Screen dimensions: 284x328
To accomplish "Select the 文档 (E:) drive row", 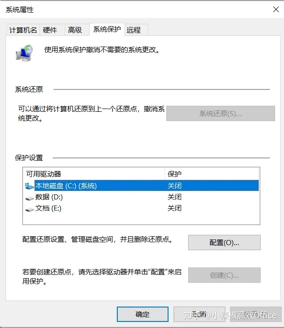I will click(141, 208).
